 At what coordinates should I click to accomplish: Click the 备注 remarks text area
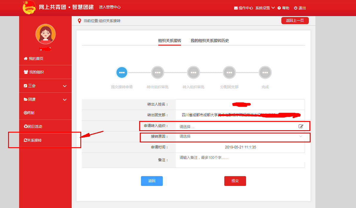tap(240, 160)
